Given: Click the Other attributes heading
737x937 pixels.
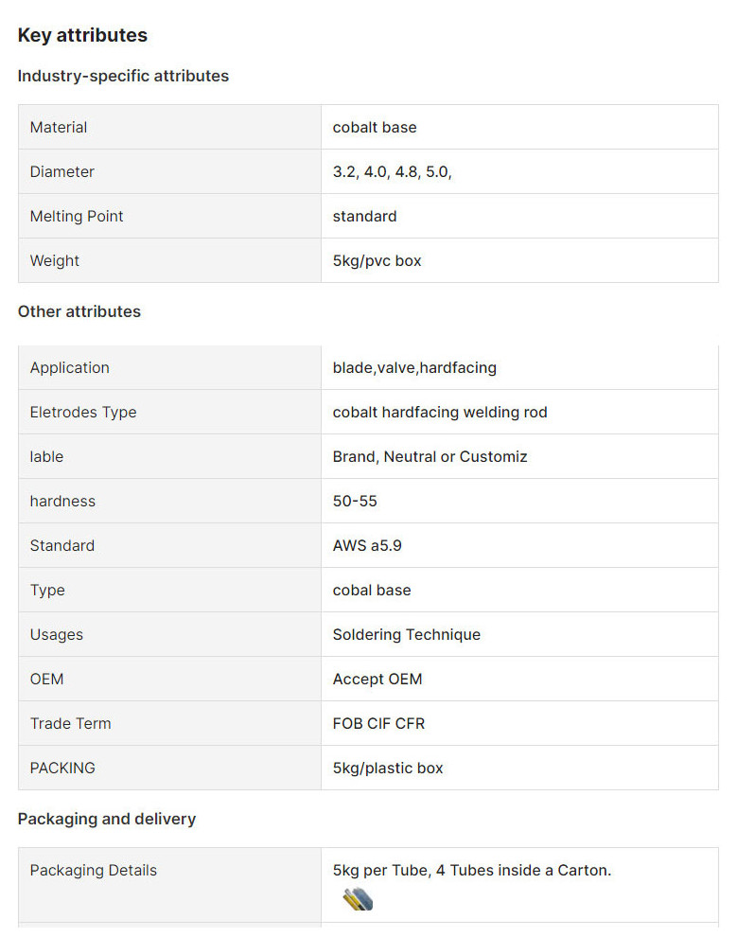Looking at the screenshot, I should pyautogui.click(x=79, y=311).
